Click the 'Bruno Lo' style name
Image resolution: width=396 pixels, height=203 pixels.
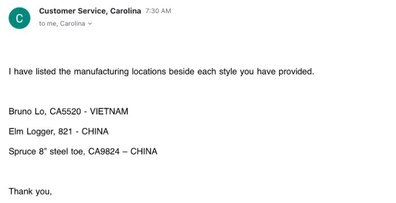tap(26, 111)
